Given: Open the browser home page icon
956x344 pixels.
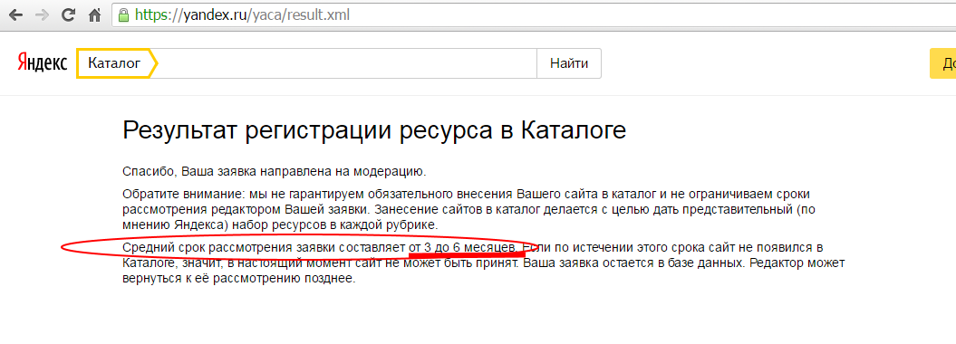Looking at the screenshot, I should [x=94, y=14].
